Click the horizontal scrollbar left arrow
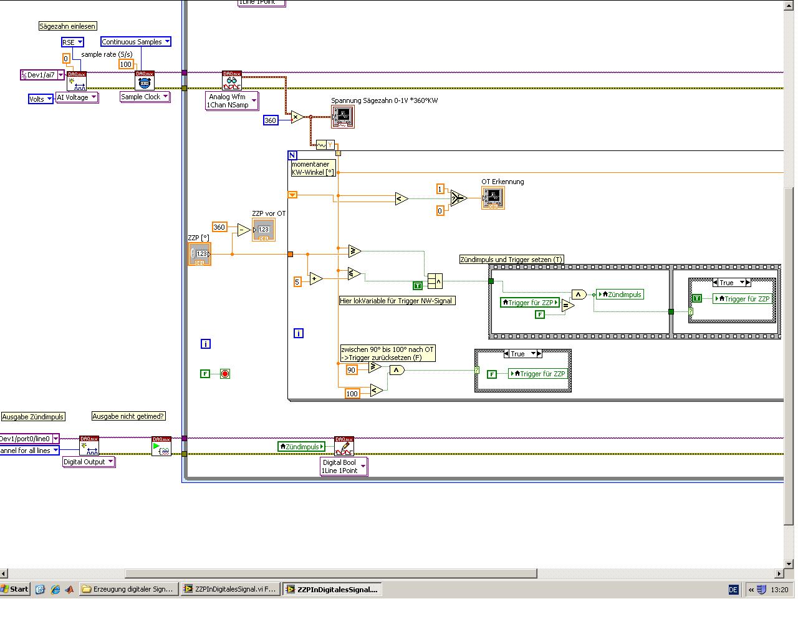Image resolution: width=798 pixels, height=639 pixels. coord(4,573)
